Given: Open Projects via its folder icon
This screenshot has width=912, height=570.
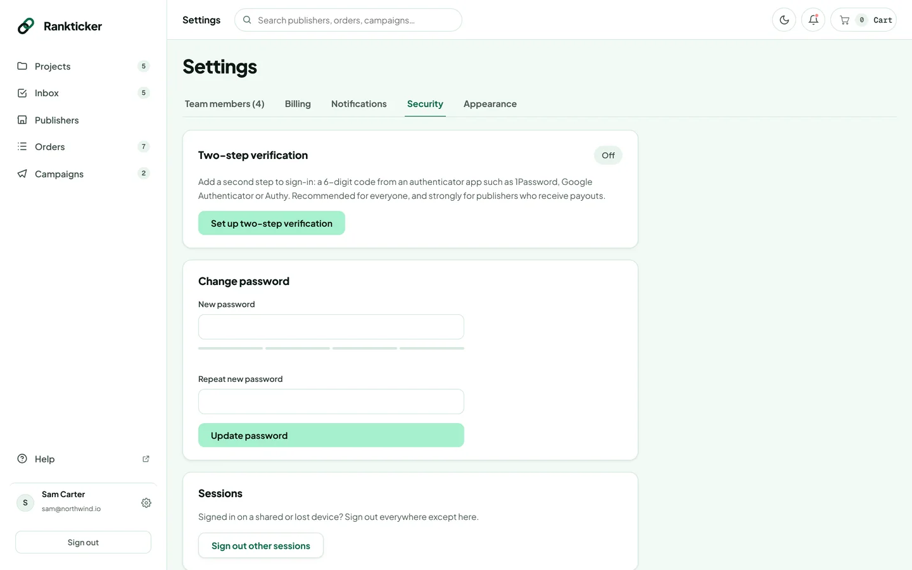Looking at the screenshot, I should 22,66.
